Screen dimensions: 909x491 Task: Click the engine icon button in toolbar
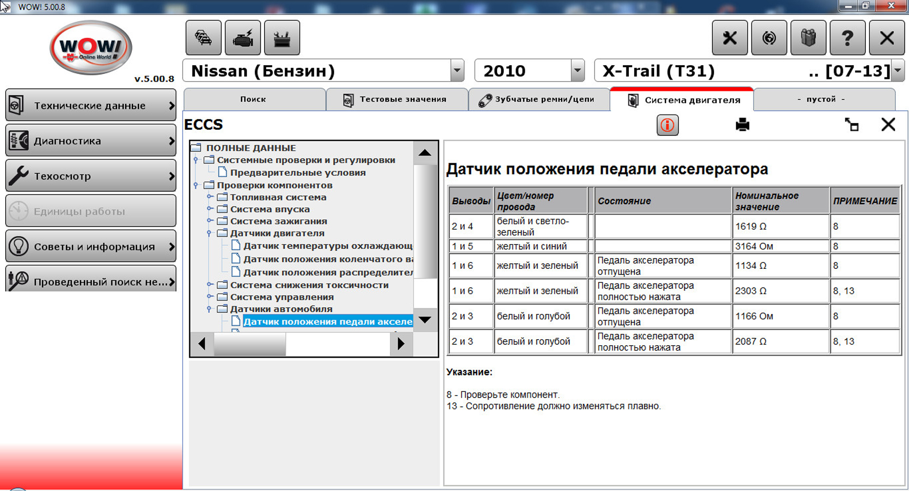[243, 38]
